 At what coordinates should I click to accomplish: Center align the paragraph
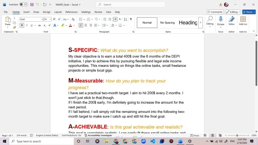[x=86, y=25]
